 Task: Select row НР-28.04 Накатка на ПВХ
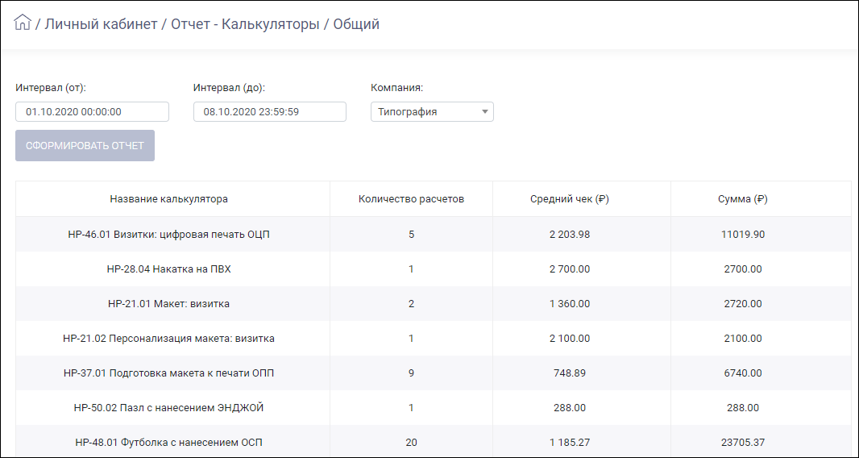pyautogui.click(x=434, y=269)
